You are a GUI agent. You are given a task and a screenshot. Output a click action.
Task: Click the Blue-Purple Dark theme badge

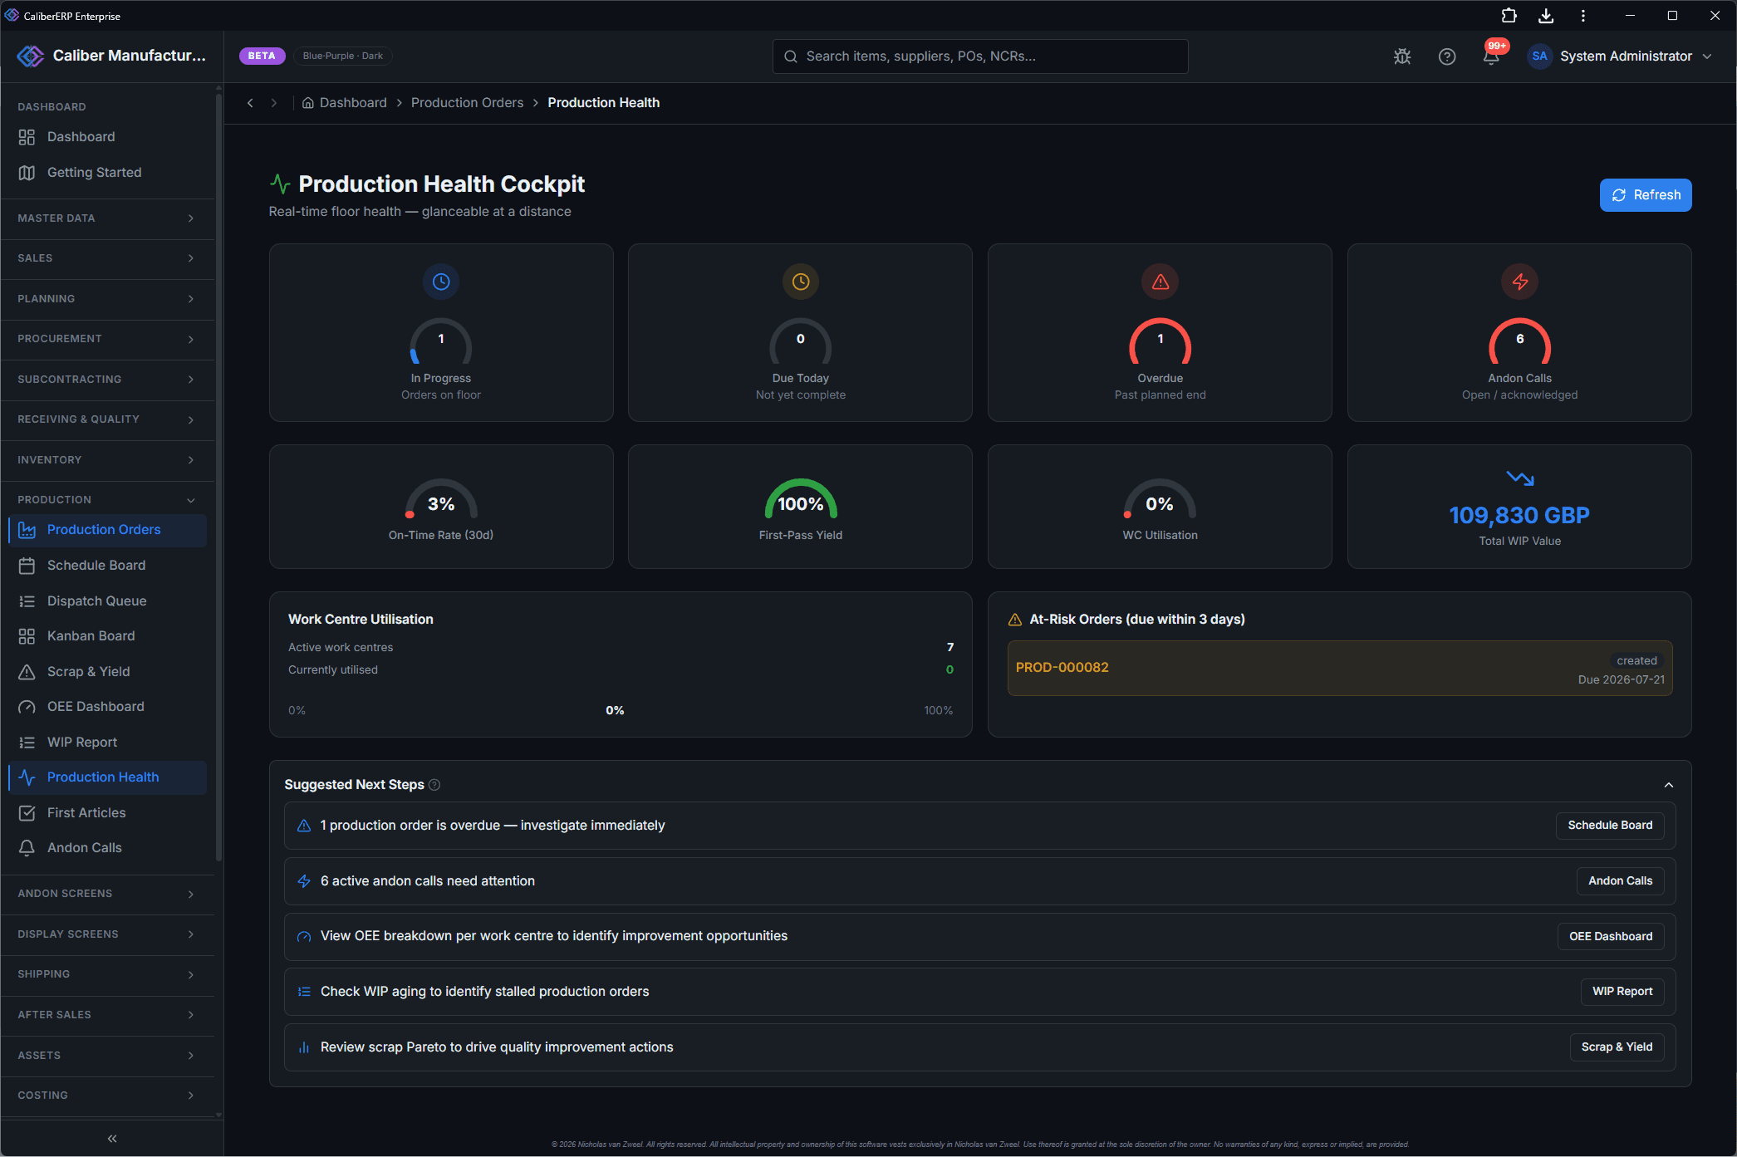[x=343, y=56]
